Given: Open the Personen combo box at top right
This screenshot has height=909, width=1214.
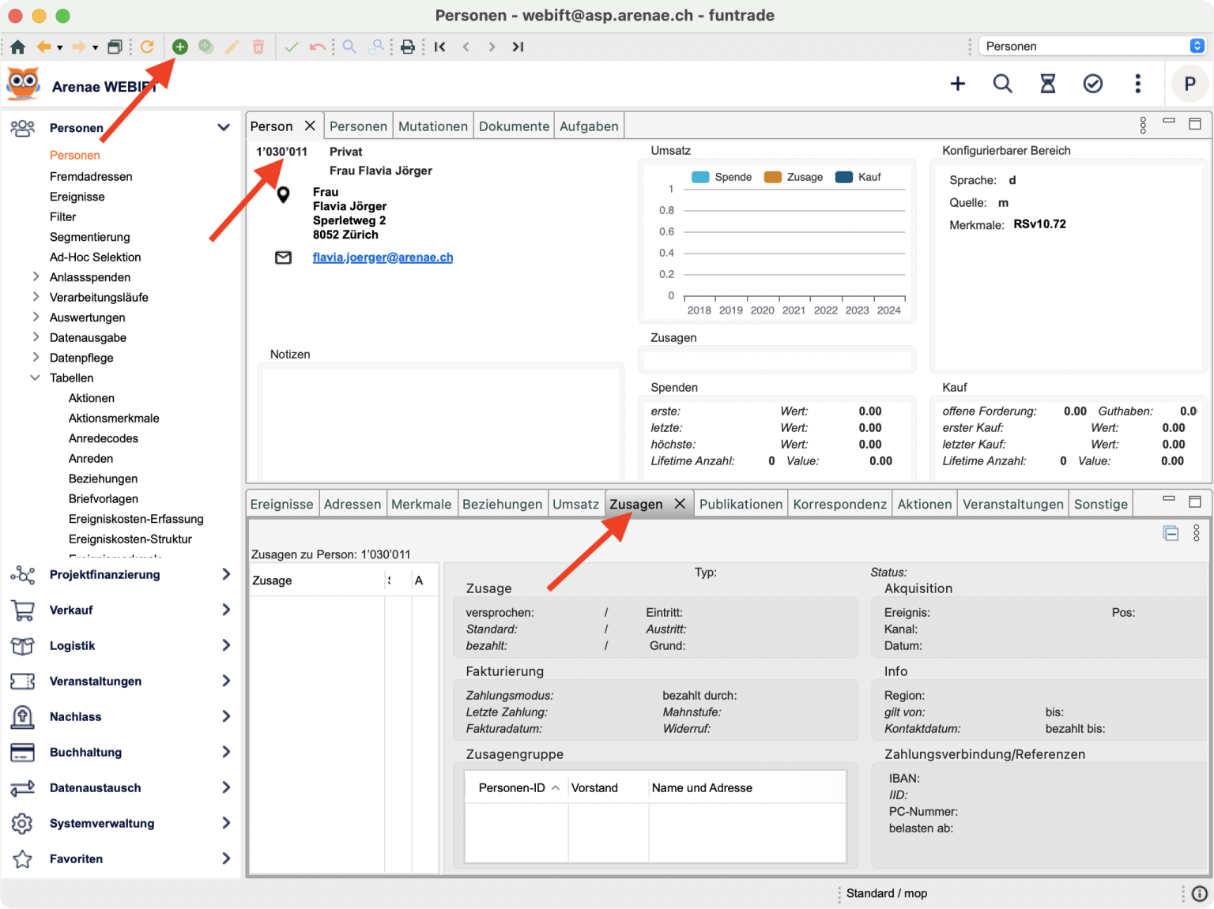Looking at the screenshot, I should click(x=1092, y=46).
